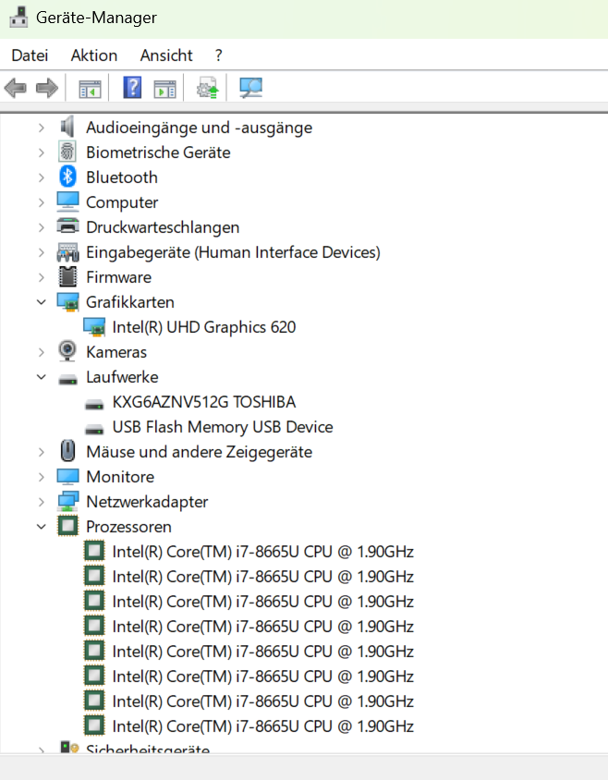608x780 pixels.
Task: Open Help via the blue question-mark icon
Action: [132, 88]
